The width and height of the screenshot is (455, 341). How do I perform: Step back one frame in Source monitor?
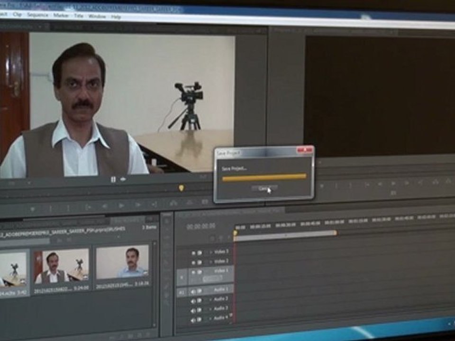[104, 206]
